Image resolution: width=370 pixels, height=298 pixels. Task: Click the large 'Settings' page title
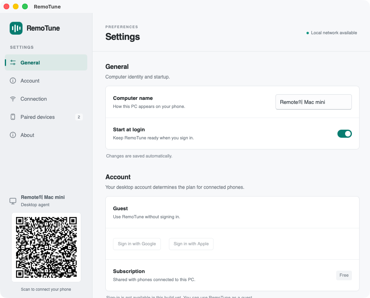pos(123,37)
